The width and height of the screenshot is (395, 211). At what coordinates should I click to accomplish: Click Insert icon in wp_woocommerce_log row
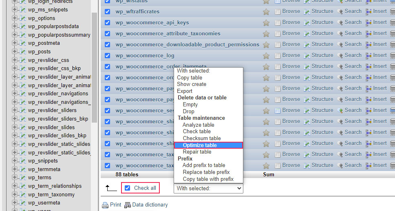click(x=369, y=56)
